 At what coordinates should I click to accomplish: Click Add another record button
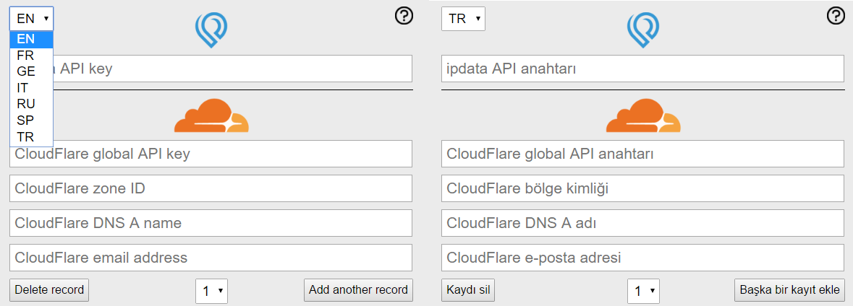click(359, 289)
